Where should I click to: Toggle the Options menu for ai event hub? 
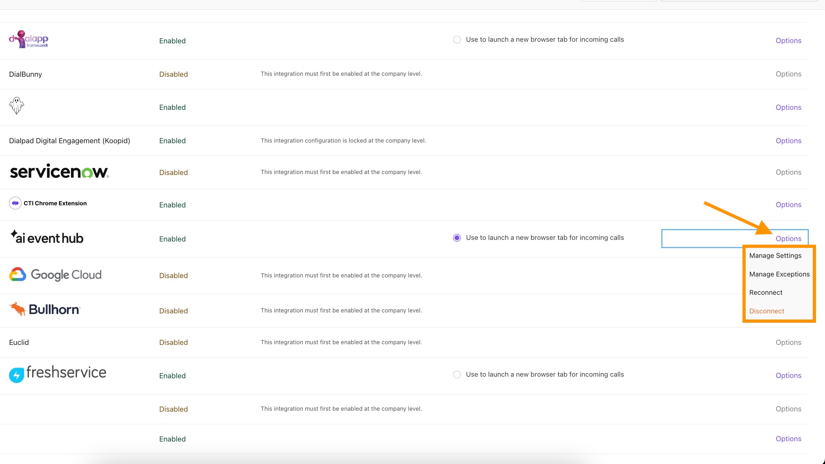(788, 239)
